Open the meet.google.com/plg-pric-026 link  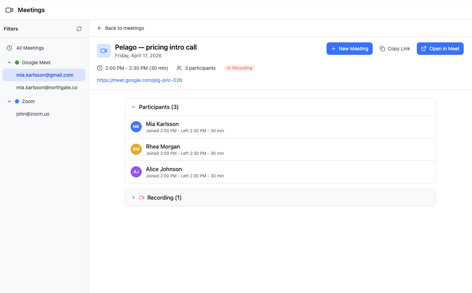(x=139, y=80)
